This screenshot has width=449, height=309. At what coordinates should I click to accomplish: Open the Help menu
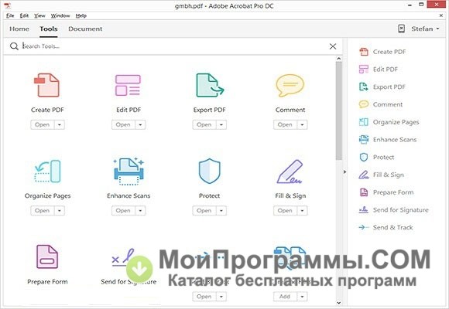pyautogui.click(x=81, y=15)
